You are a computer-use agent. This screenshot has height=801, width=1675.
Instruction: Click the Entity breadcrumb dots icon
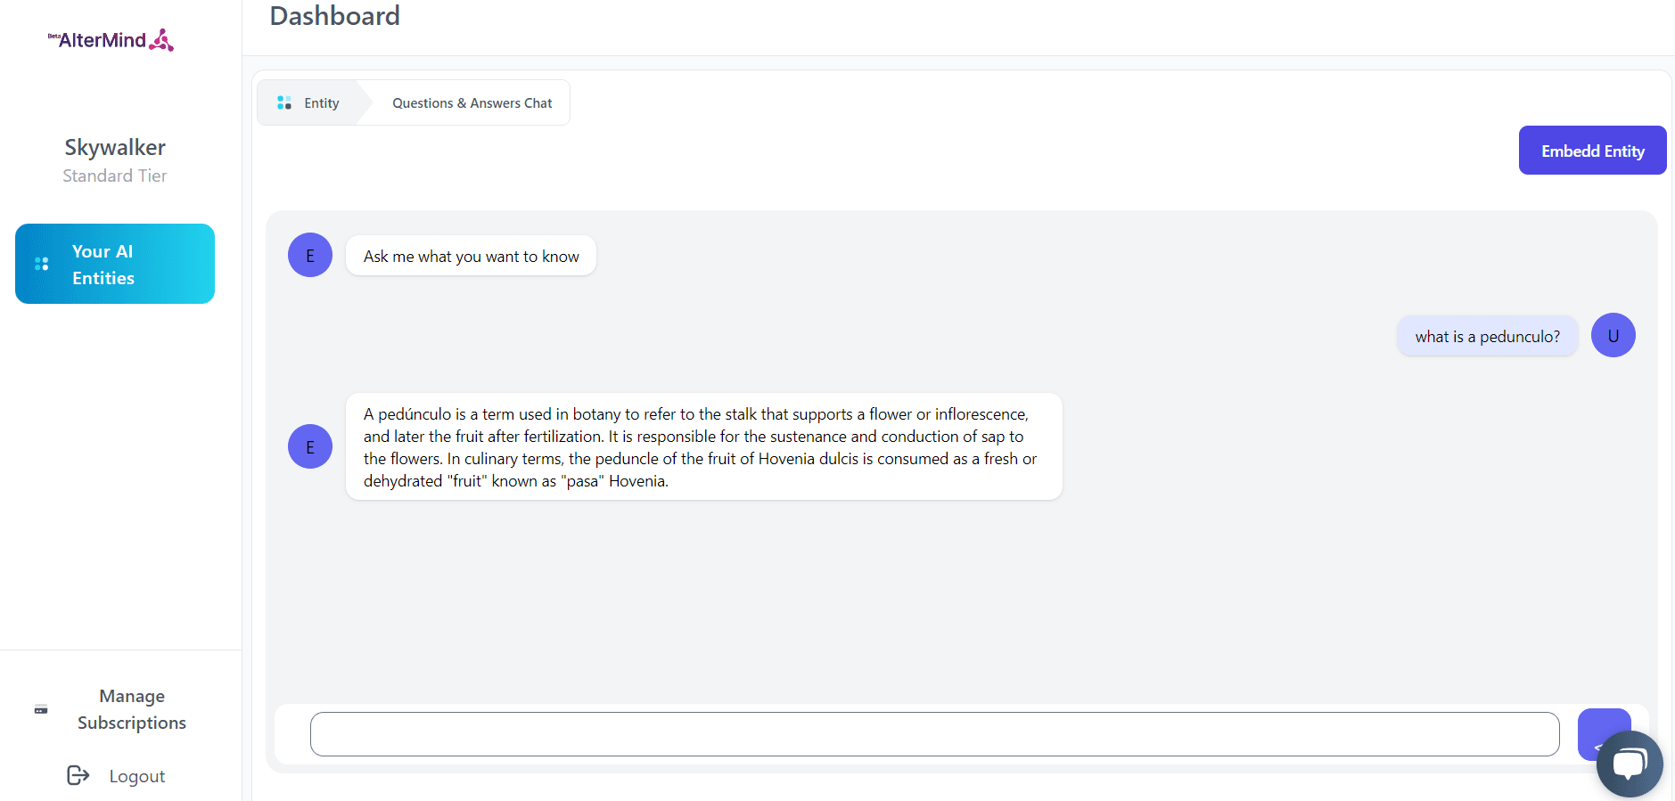[284, 103]
